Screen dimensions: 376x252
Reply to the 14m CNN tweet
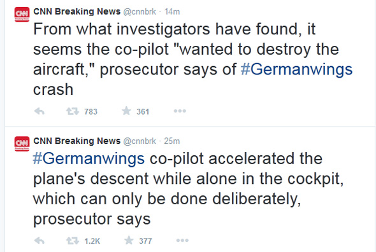40,111
